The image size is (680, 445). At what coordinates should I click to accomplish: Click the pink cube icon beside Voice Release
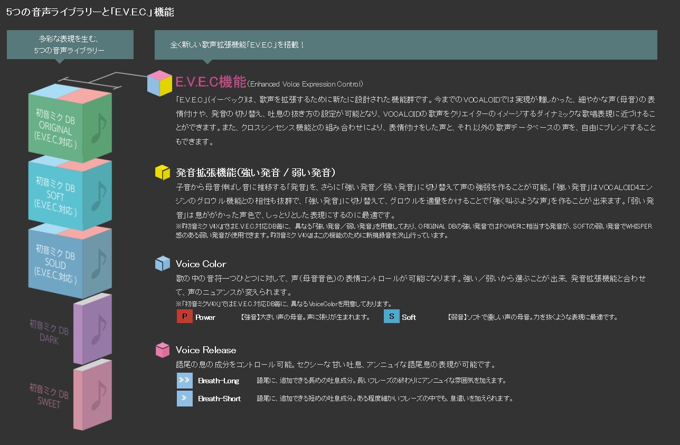coord(163,350)
